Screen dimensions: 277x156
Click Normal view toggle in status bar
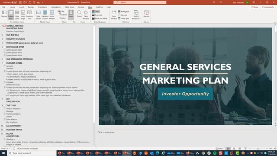pyautogui.click(x=228, y=149)
